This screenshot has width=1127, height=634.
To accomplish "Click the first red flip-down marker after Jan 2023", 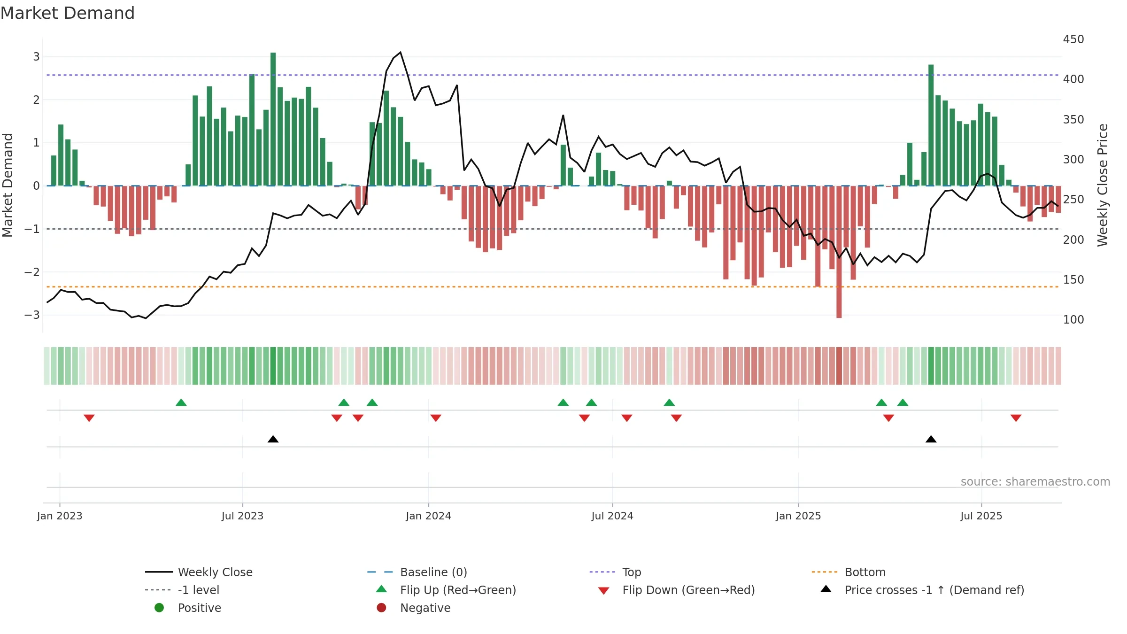I will pos(89,418).
